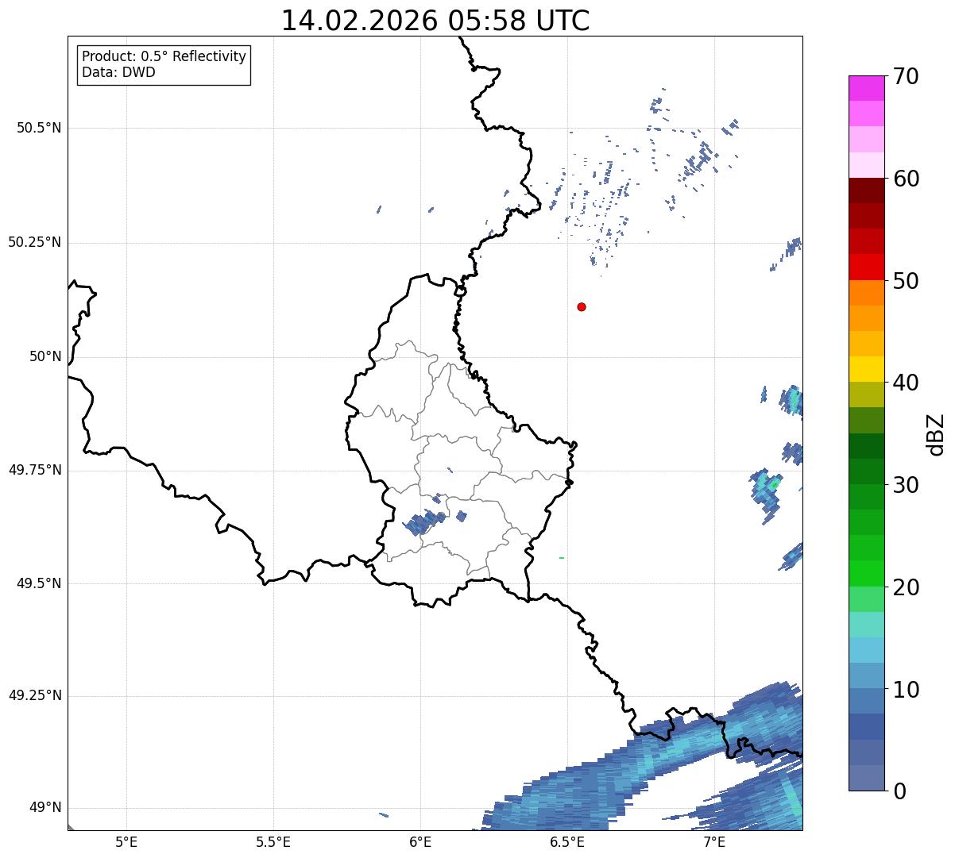Click the 10 colorbar tick value
This screenshot has height=858, width=955.
[906, 690]
